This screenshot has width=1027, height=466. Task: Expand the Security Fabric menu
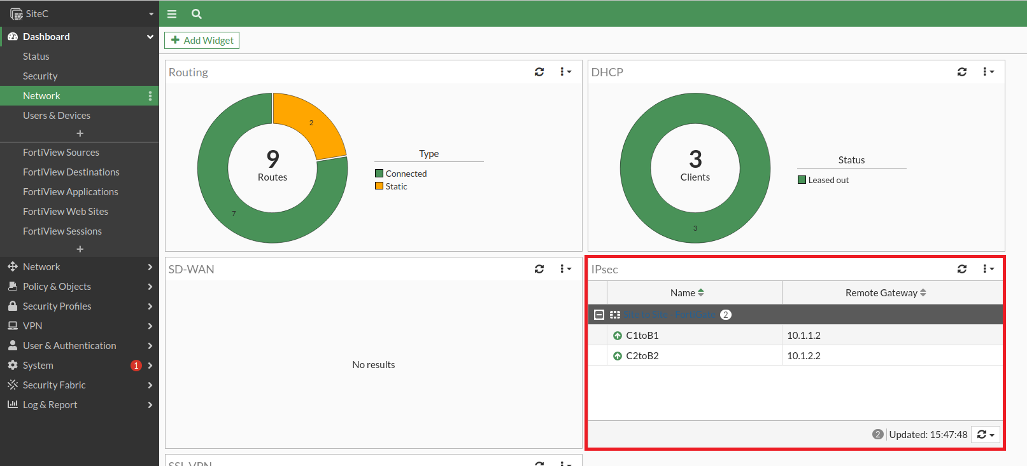click(x=80, y=385)
